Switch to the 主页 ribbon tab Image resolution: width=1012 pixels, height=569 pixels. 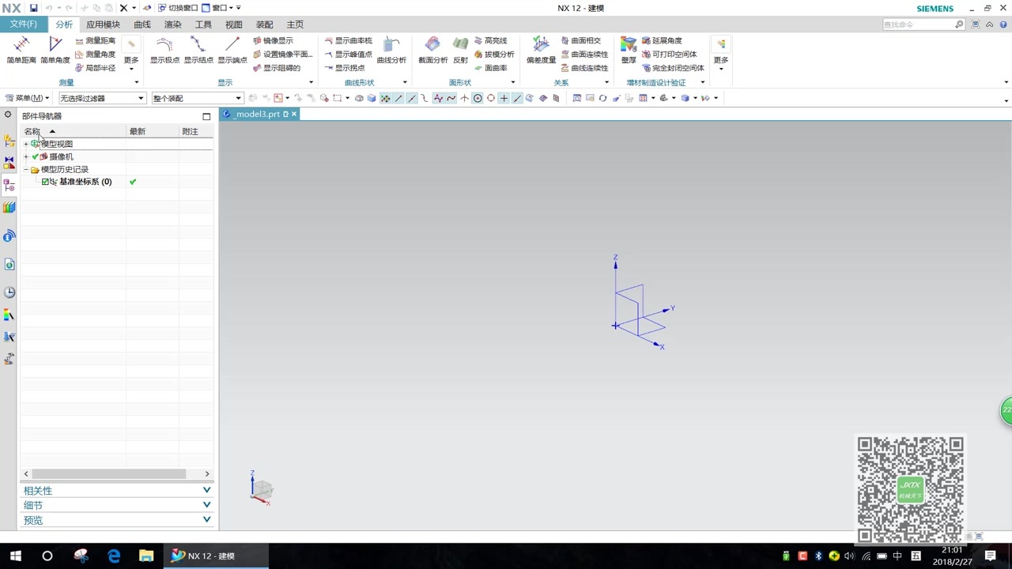[x=295, y=24]
